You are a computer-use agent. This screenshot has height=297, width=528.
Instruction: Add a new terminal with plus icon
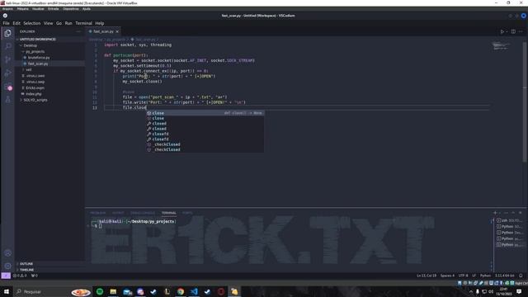tap(495, 213)
